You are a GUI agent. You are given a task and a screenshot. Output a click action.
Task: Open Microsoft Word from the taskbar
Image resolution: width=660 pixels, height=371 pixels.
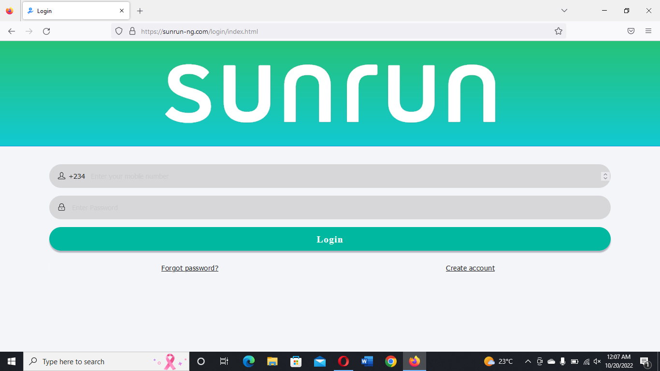pyautogui.click(x=367, y=361)
